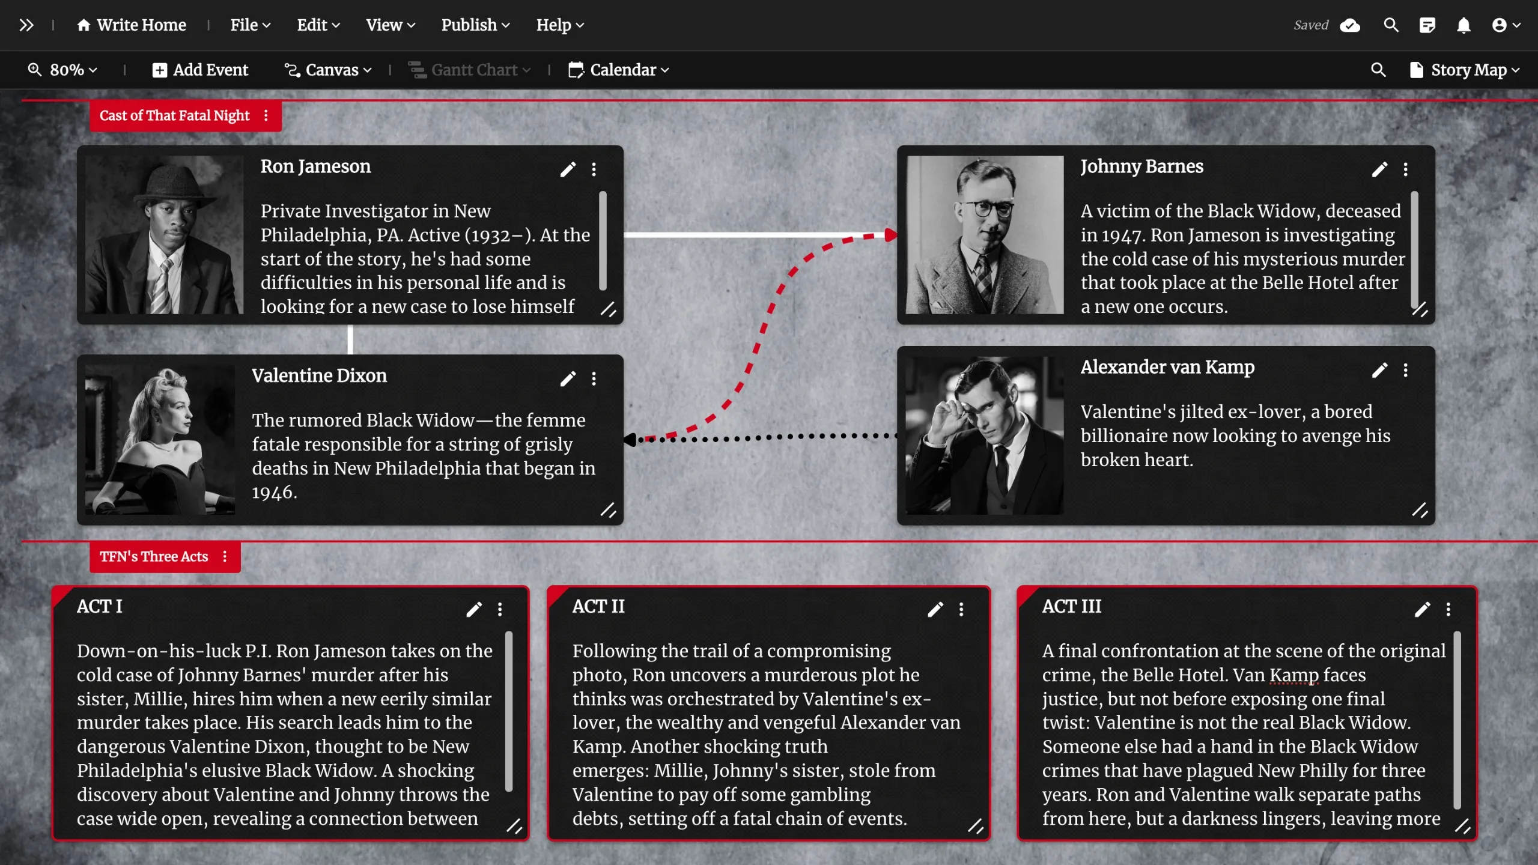Expand the Story Map dropdown
The height and width of the screenshot is (865, 1538).
[1465, 70]
